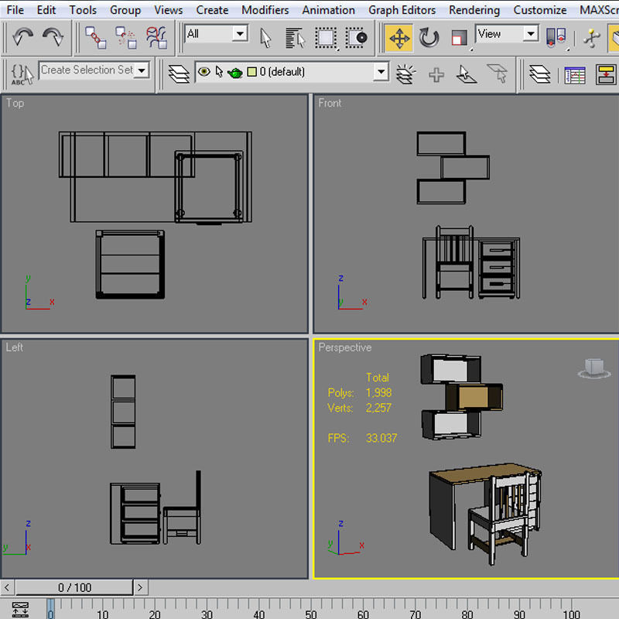Expand the 0 (default) layer dropdown
The width and height of the screenshot is (619, 619).
point(381,72)
